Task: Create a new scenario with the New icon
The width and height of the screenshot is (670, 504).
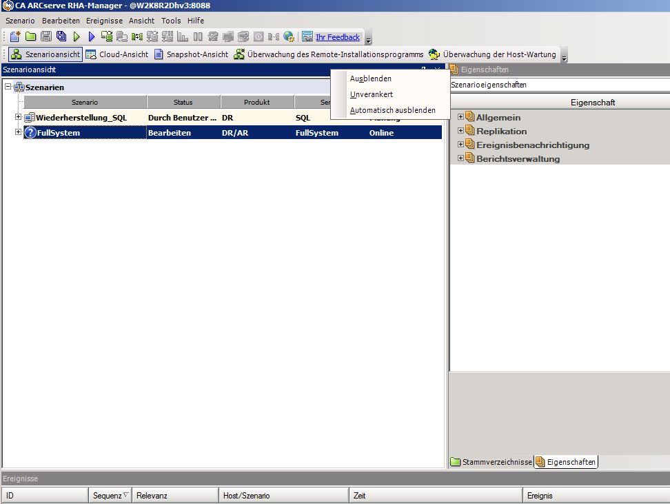Action: [15, 36]
